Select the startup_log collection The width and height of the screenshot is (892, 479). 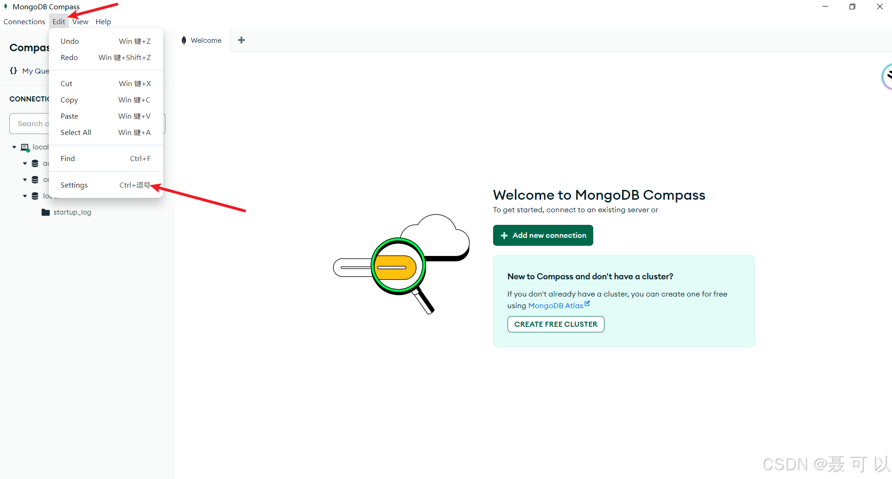pos(72,212)
